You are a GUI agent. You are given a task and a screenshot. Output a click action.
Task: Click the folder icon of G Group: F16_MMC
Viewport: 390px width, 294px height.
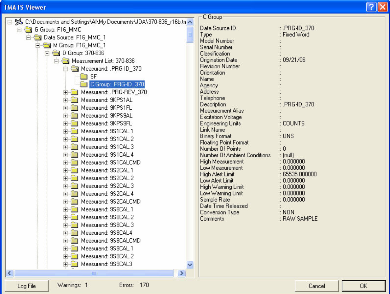click(28, 30)
